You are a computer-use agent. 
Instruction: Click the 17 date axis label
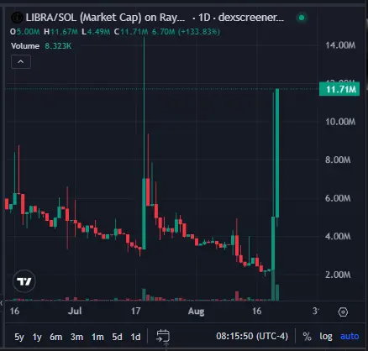coord(136,311)
